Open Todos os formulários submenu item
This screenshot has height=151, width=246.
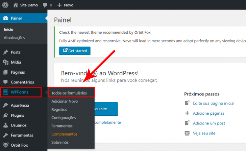click(69, 93)
